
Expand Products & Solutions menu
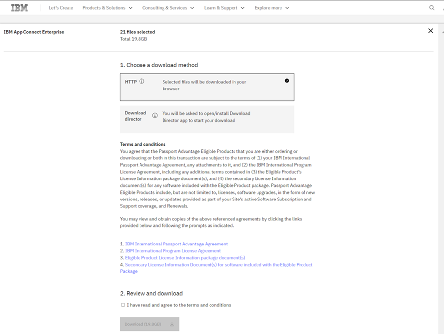pos(107,8)
